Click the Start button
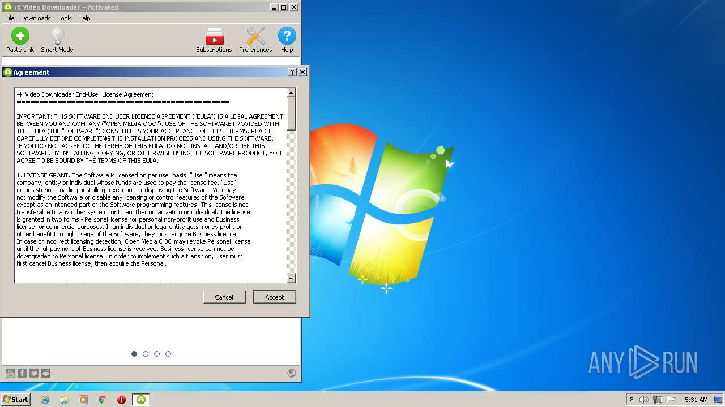 click(15, 400)
